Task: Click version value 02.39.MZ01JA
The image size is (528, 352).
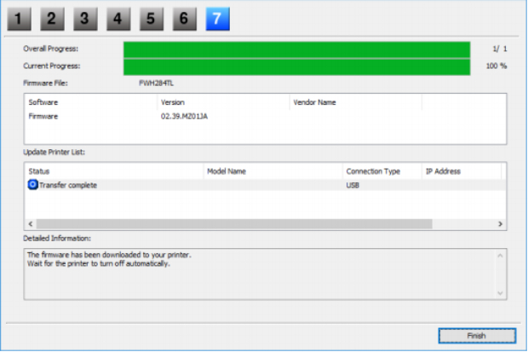Action: (184, 116)
